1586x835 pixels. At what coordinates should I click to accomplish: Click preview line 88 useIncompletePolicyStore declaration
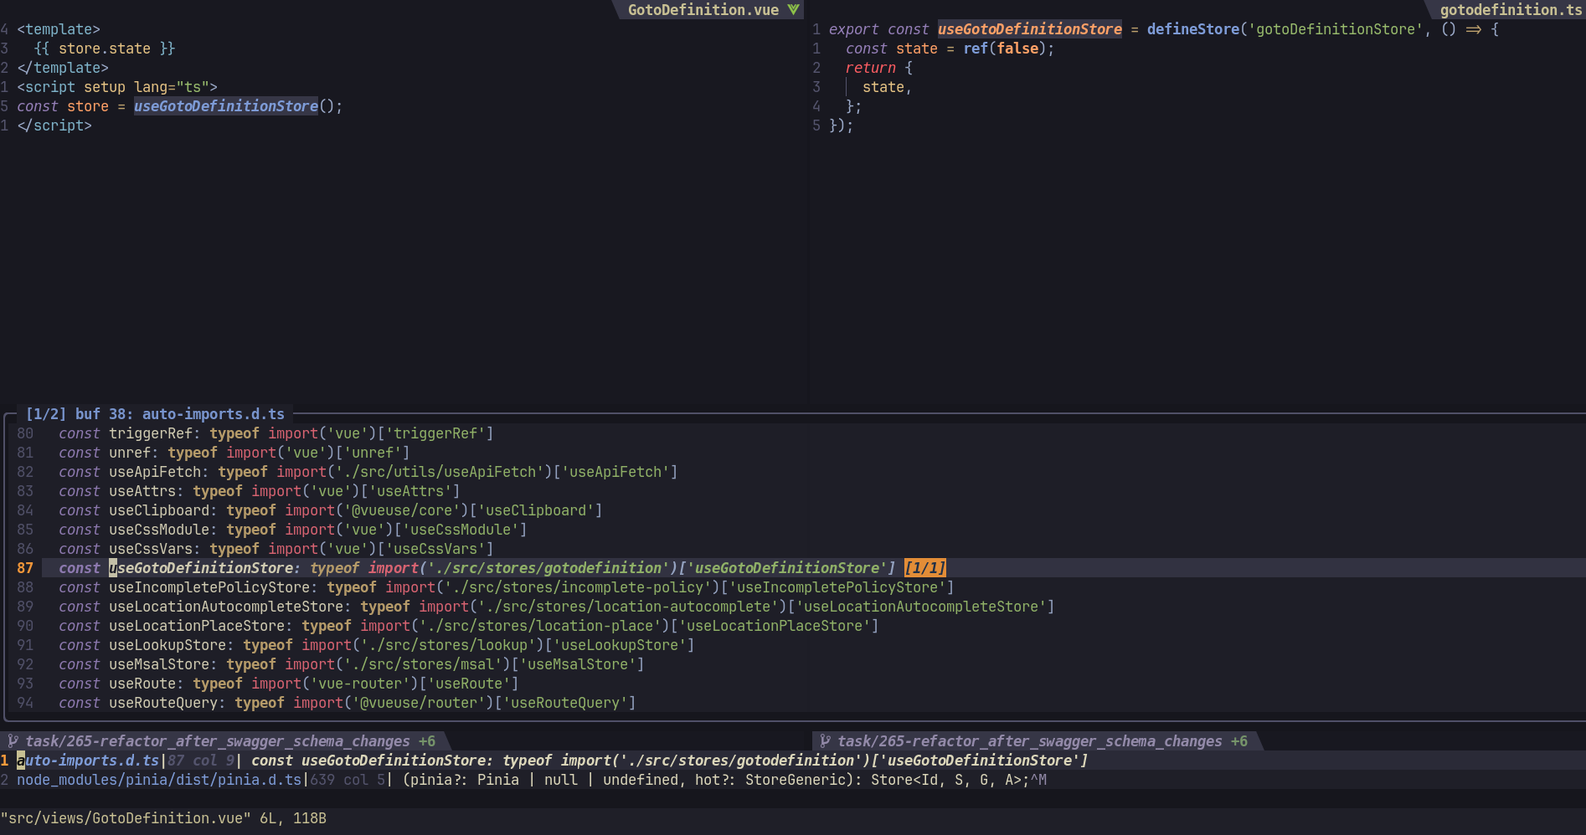pyautogui.click(x=507, y=587)
